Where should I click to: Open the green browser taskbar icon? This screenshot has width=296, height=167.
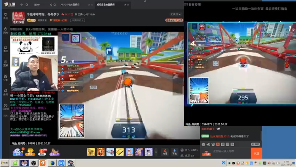tap(15, 163)
